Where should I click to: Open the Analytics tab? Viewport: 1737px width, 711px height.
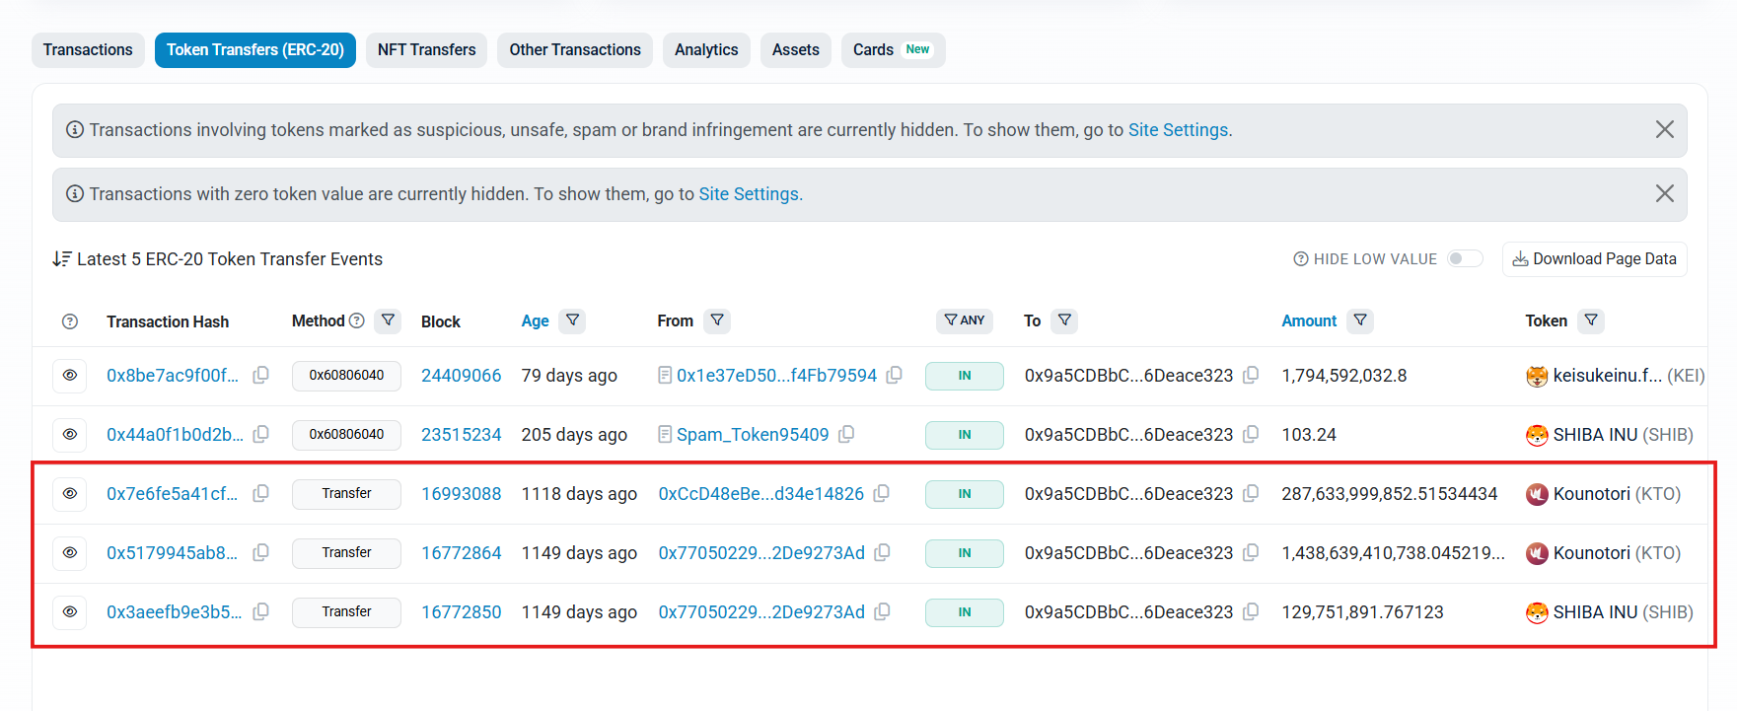click(706, 50)
